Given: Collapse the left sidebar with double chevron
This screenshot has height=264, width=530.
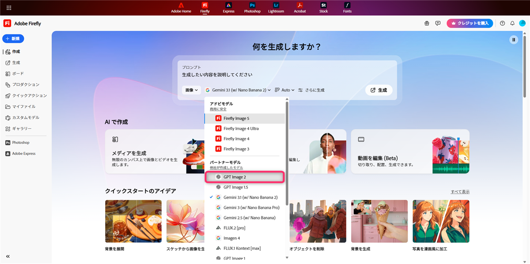Looking at the screenshot, I should [x=8, y=256].
